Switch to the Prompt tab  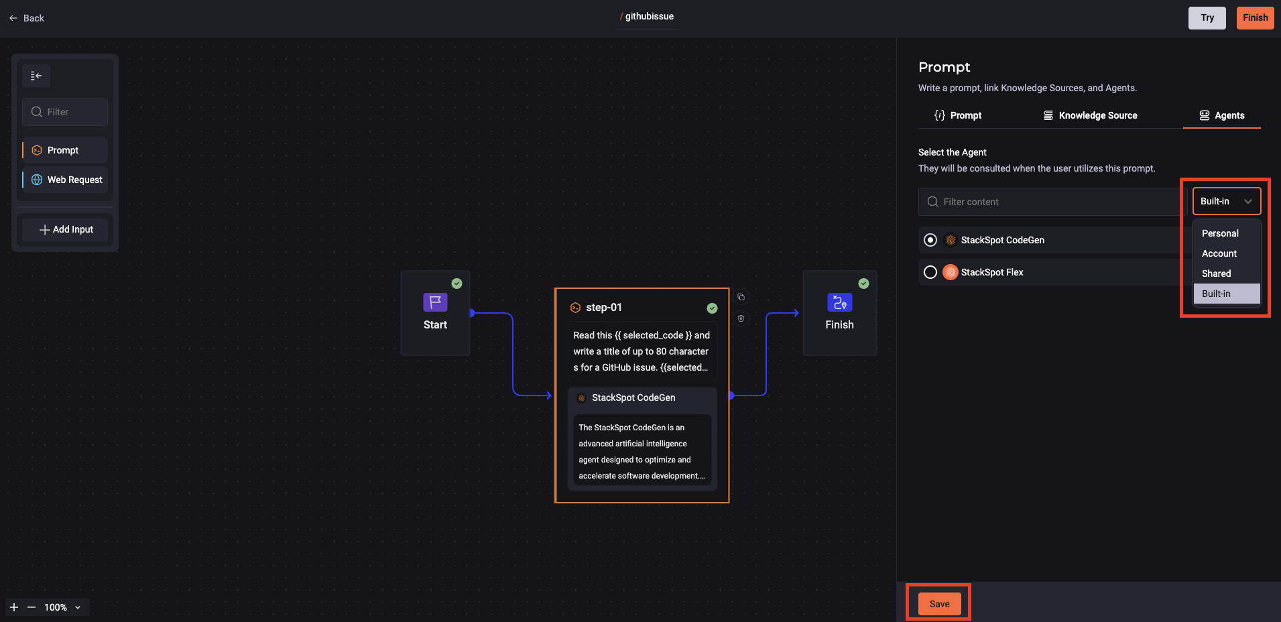(957, 115)
